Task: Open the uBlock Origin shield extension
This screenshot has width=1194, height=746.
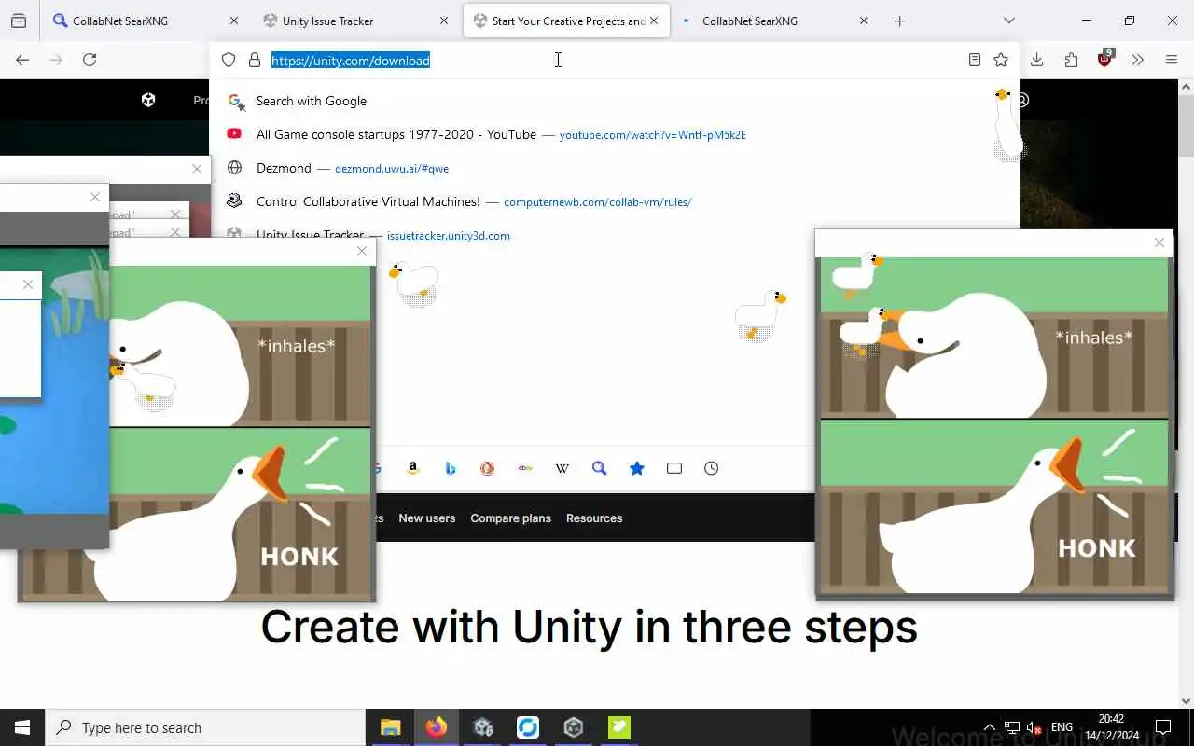Action: (1105, 59)
